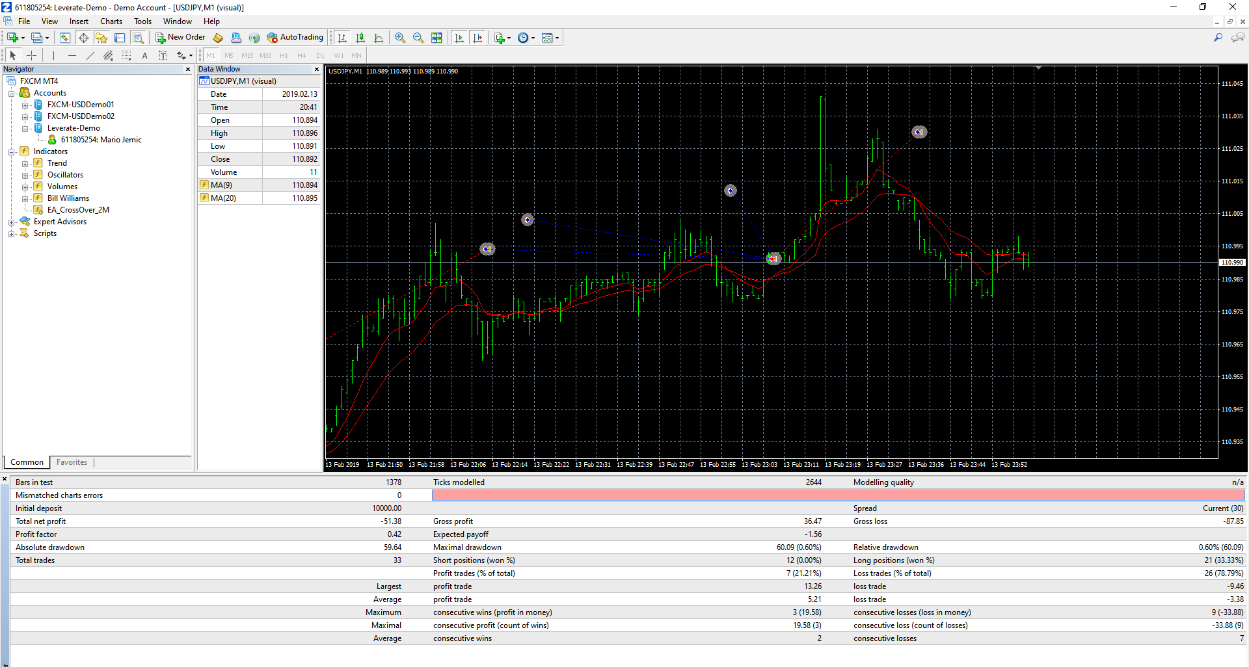Image resolution: width=1249 pixels, height=667 pixels.
Task: Select the MA(20) row in Data Window
Action: pos(259,198)
